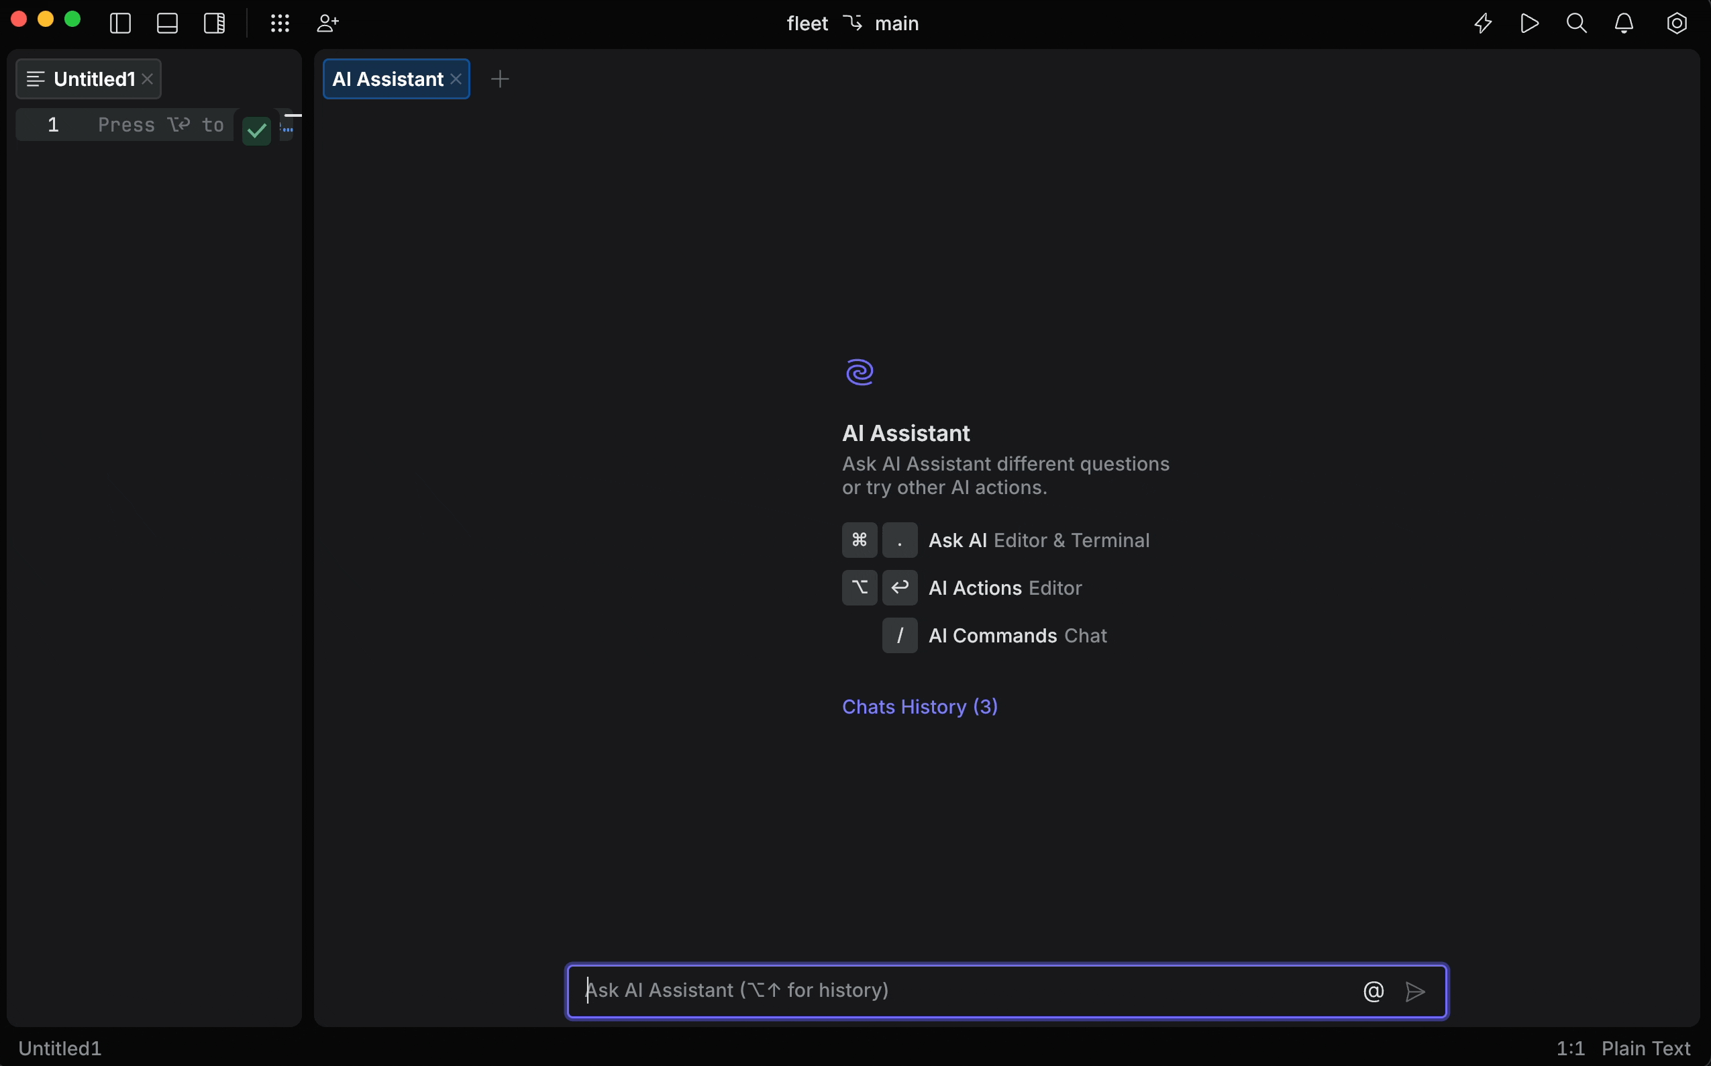
Task: Click the send message icon
Action: (x=1415, y=991)
